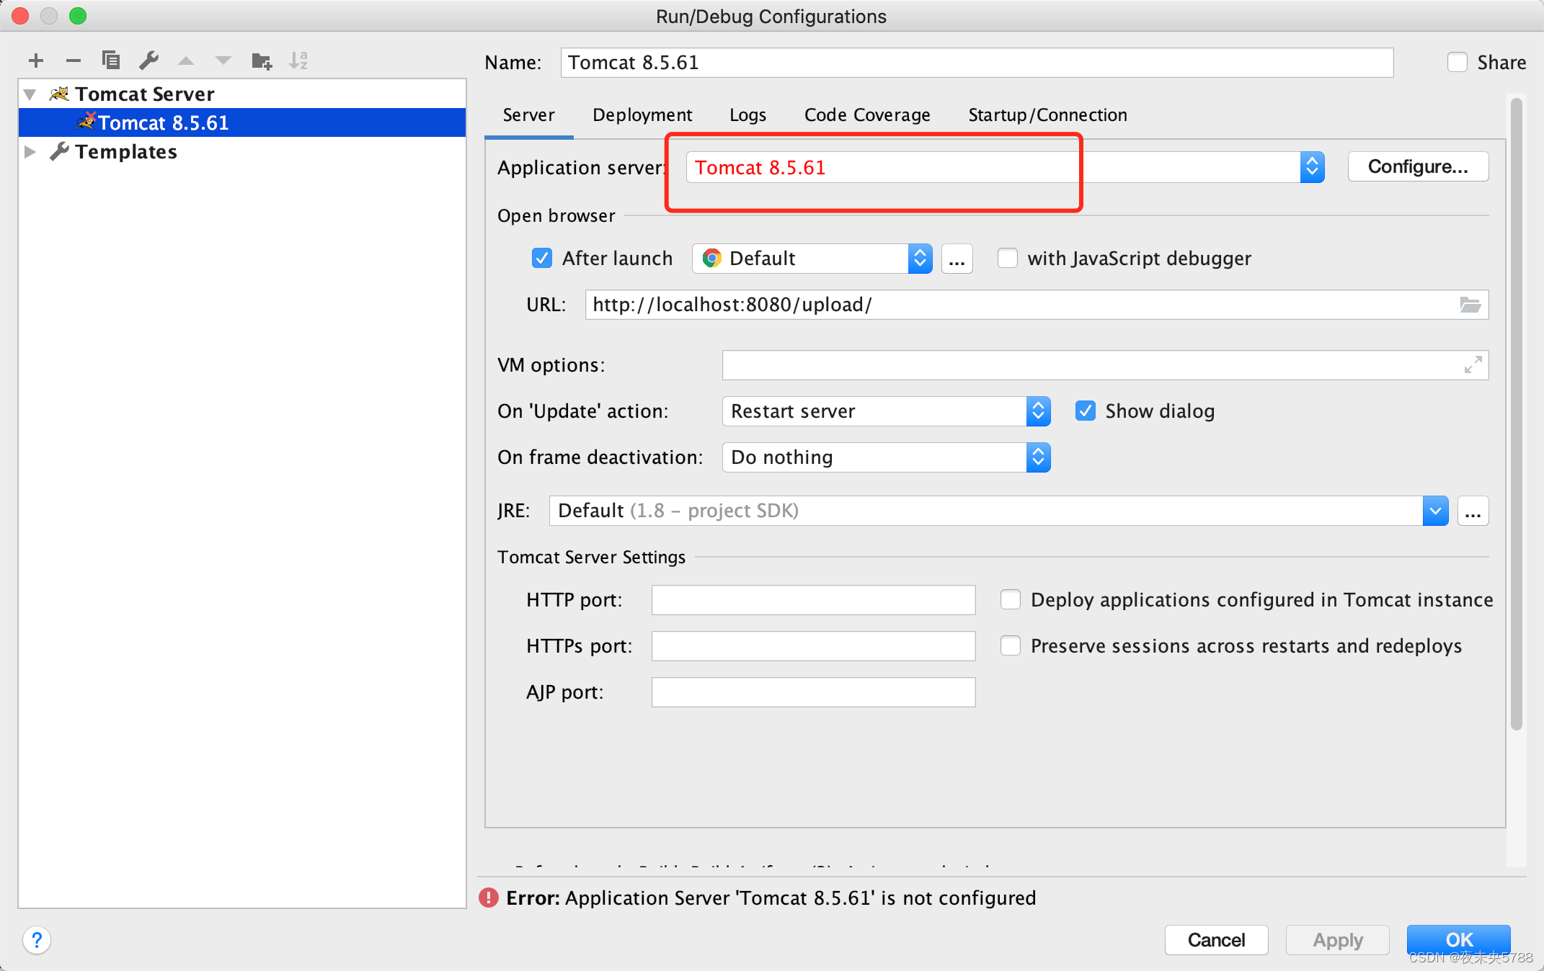Copy the configuration using the duplicate icon

pyautogui.click(x=111, y=61)
